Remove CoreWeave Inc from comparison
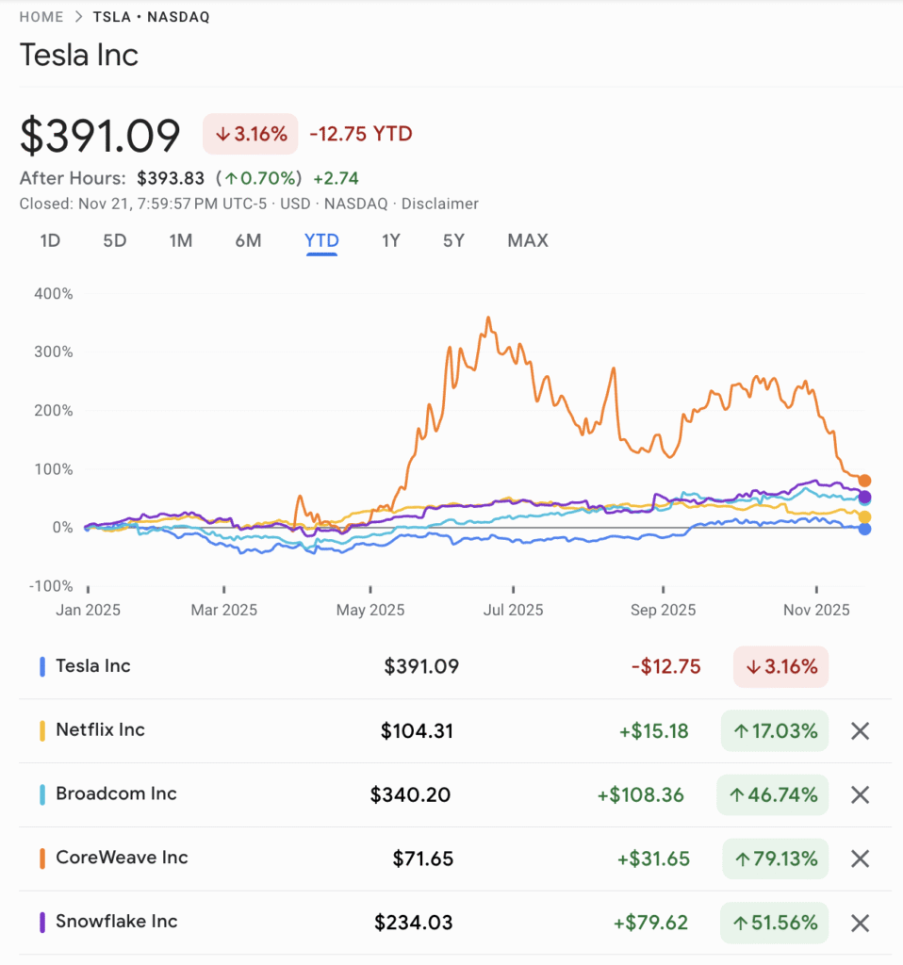903x965 pixels. pyautogui.click(x=860, y=859)
